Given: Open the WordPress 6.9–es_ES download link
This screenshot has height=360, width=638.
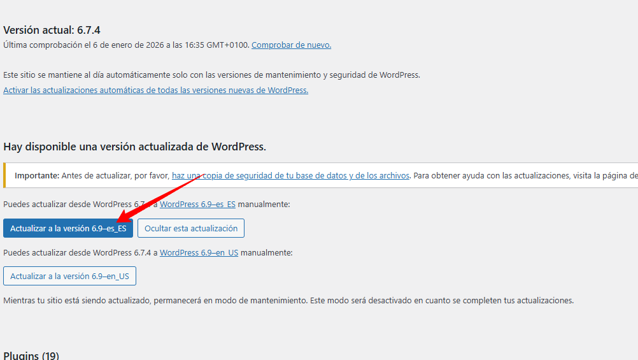Looking at the screenshot, I should click(x=197, y=205).
